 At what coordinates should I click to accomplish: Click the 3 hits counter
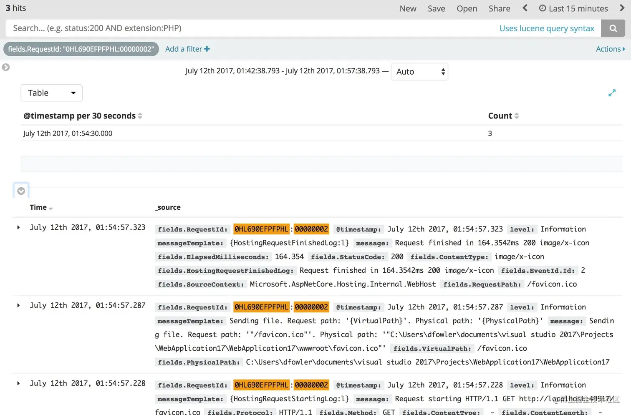click(16, 8)
